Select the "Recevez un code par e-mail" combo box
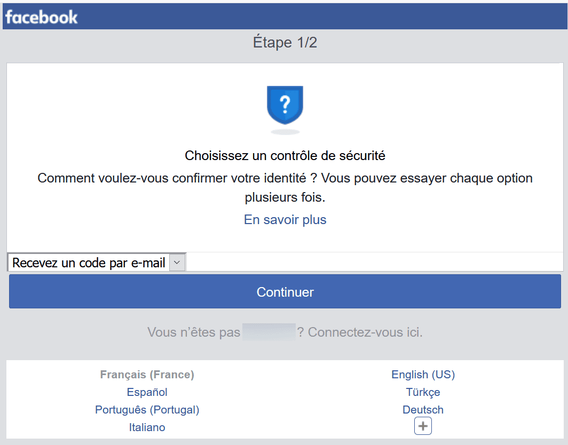This screenshot has width=568, height=445. (97, 263)
